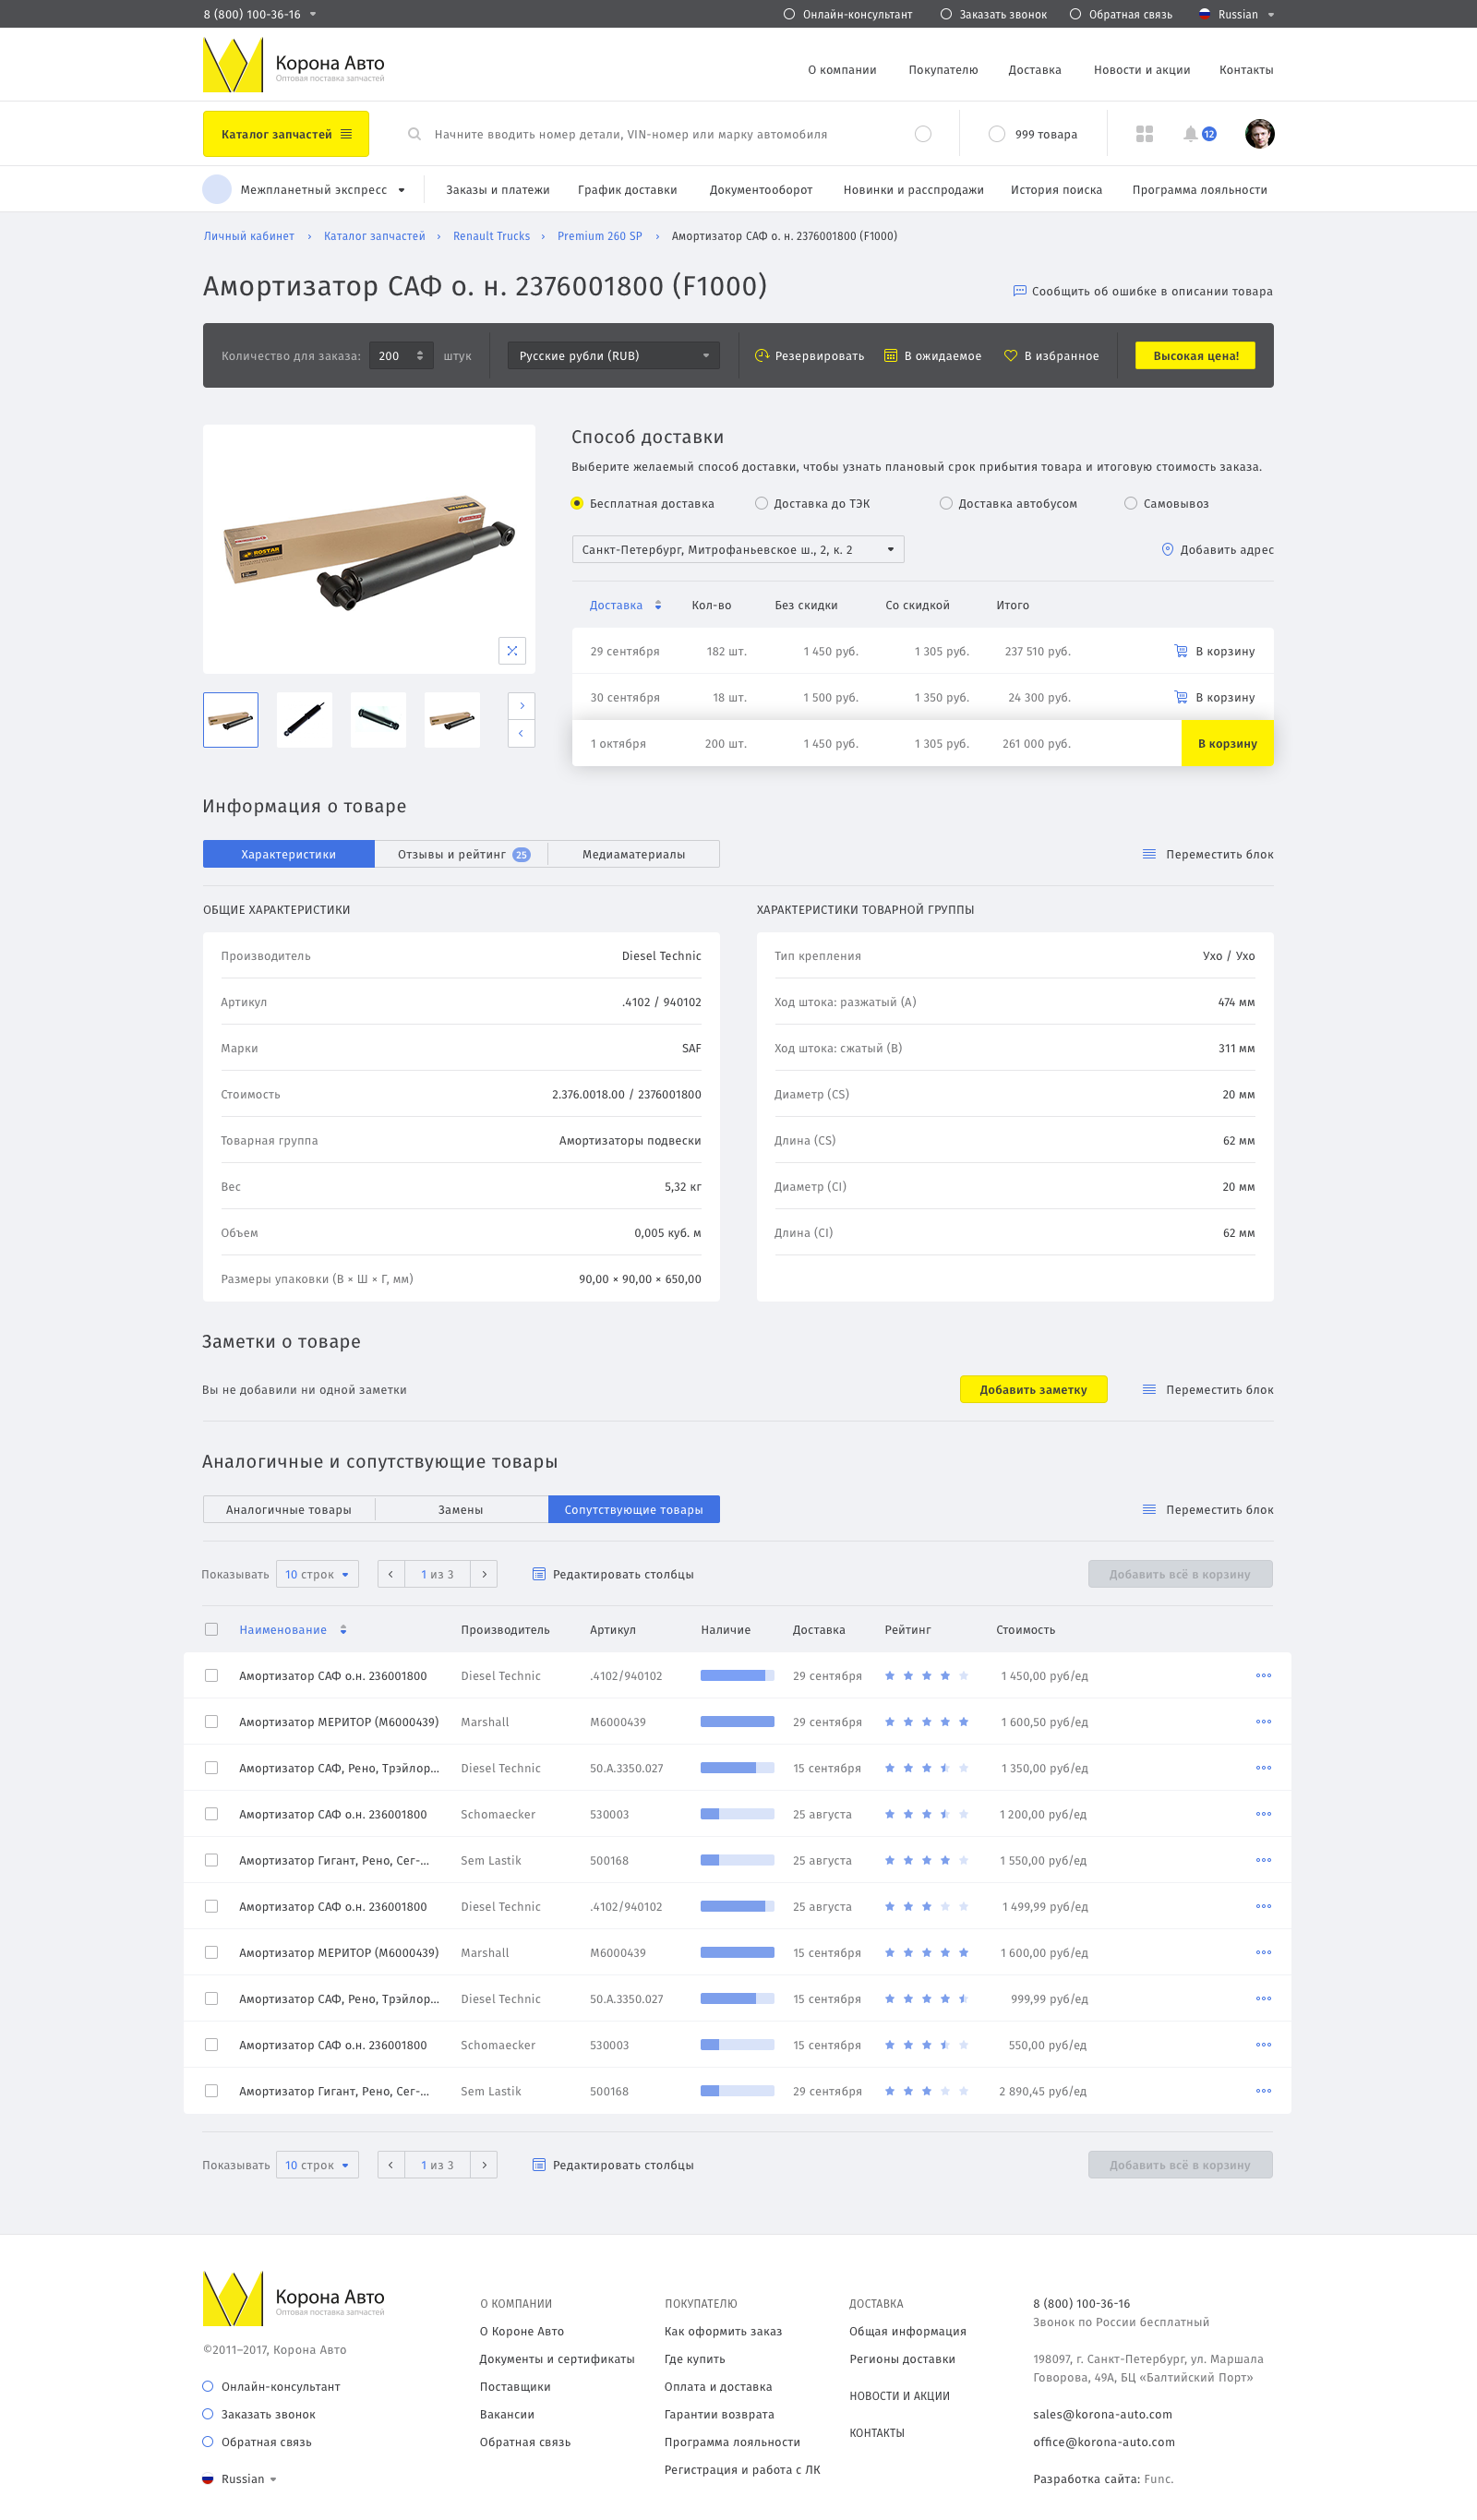Click cart icon for 29 сентября delivery
Viewport: 1477px width, 2520px height.
coord(1181,651)
